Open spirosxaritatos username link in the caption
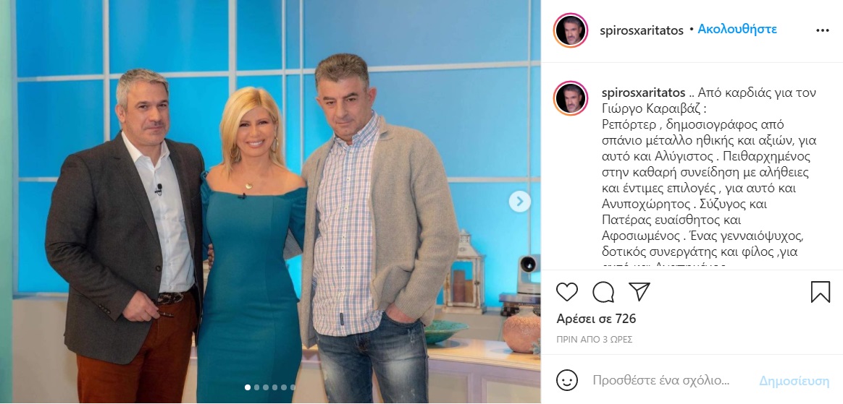843x404 pixels. 644,93
